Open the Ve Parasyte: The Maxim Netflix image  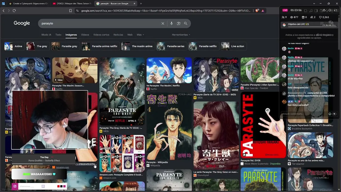169,70
